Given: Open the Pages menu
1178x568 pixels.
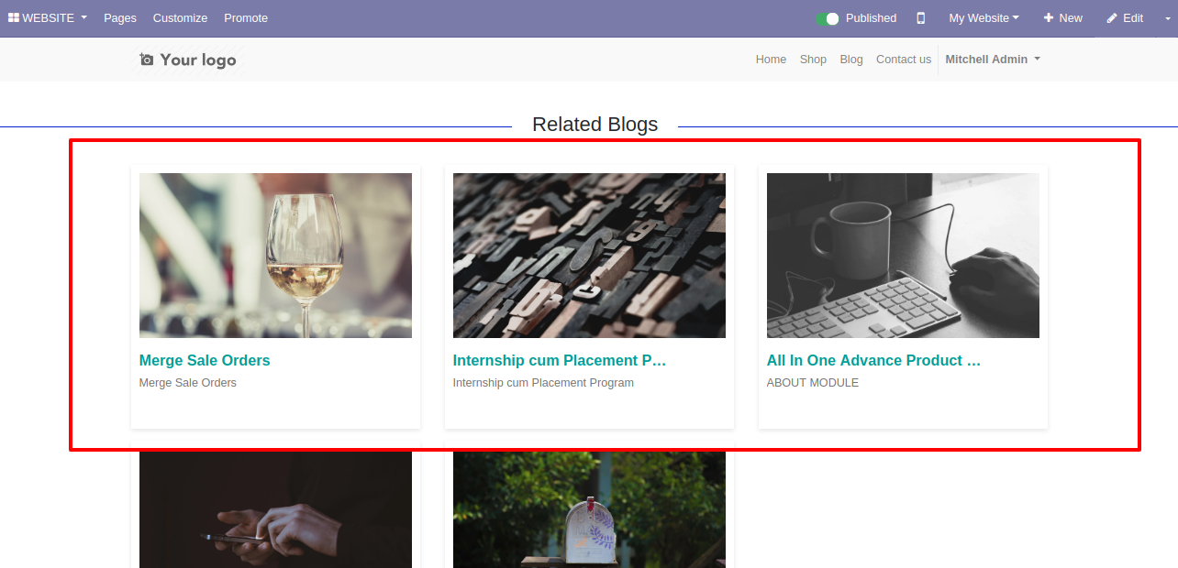Looking at the screenshot, I should point(120,17).
